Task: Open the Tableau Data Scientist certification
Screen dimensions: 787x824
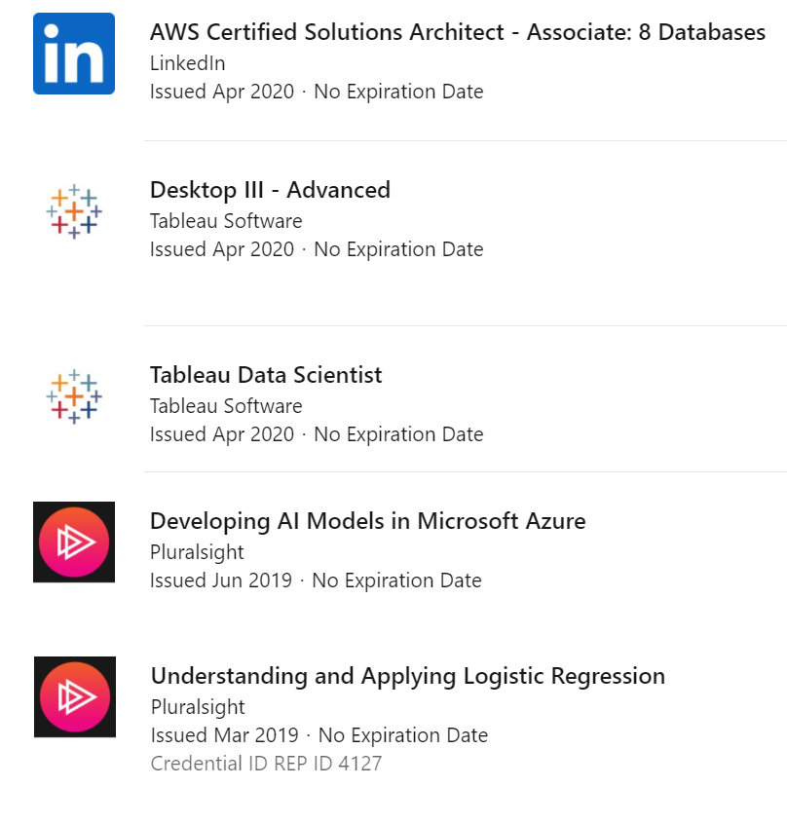Action: click(x=266, y=375)
